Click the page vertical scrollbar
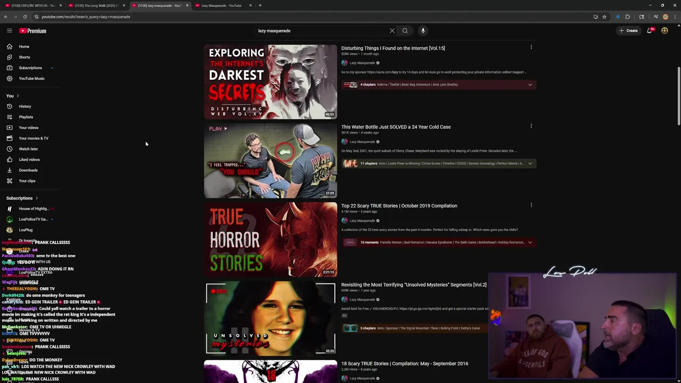The width and height of the screenshot is (681, 383). [x=678, y=96]
